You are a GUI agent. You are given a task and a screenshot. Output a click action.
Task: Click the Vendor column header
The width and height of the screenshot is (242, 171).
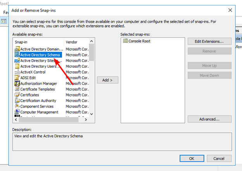76,41
